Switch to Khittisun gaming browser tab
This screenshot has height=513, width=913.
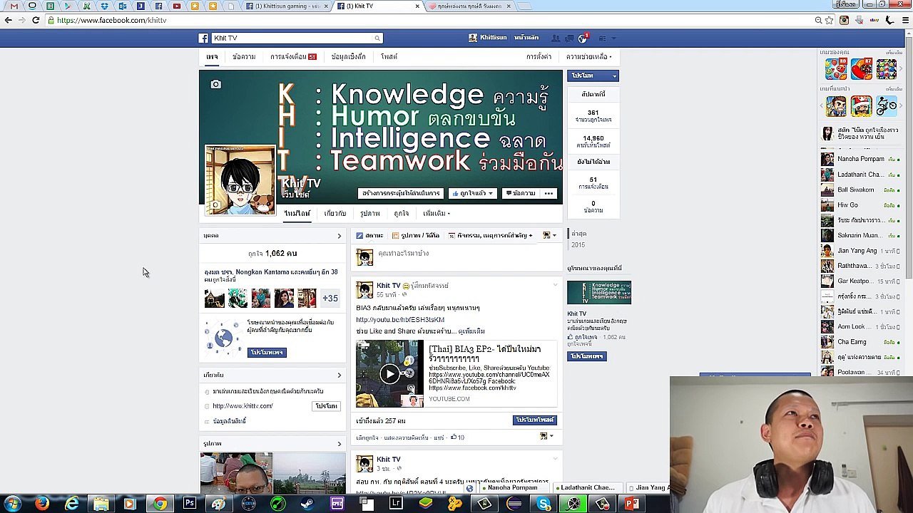tap(286, 6)
